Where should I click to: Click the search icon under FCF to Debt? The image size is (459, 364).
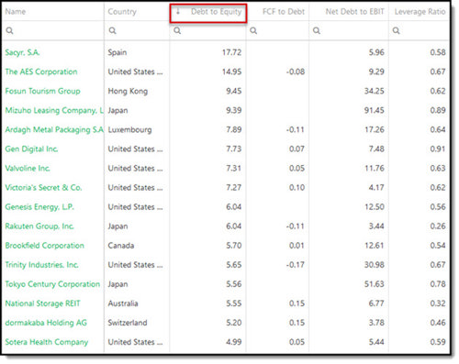[x=253, y=30]
